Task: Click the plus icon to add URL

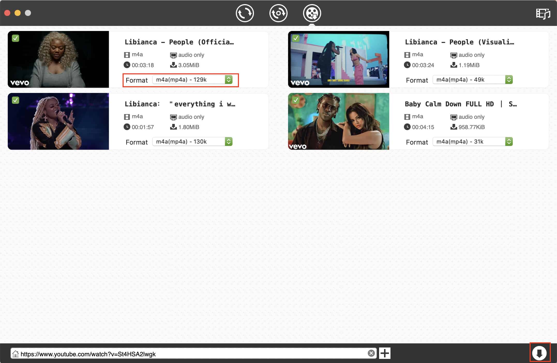Action: 385,353
